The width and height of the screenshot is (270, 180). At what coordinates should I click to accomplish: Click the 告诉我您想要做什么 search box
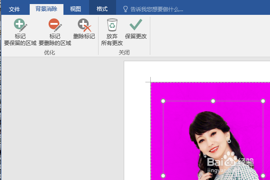point(157,9)
